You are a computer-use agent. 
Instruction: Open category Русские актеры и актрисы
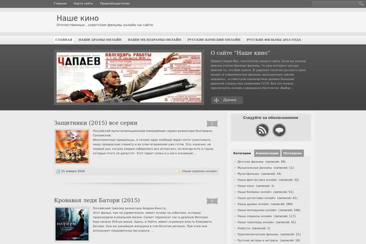[x=257, y=240]
